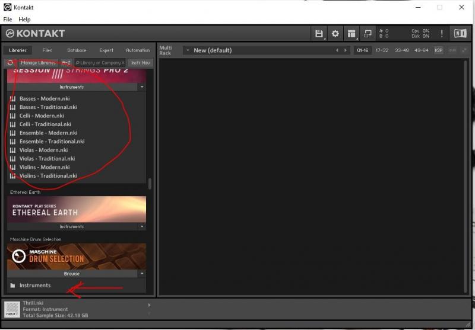Toggle the Instr Nav pane
The width and height of the screenshot is (475, 330).
(140, 63)
